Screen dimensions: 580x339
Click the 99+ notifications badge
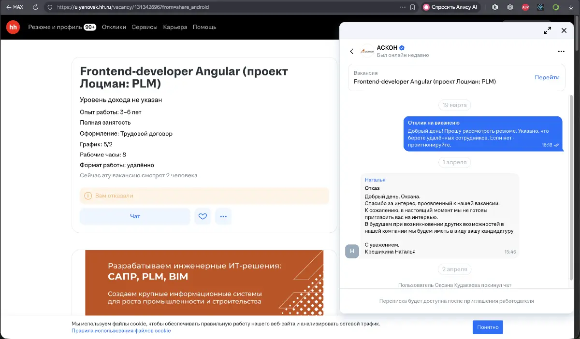(x=90, y=27)
